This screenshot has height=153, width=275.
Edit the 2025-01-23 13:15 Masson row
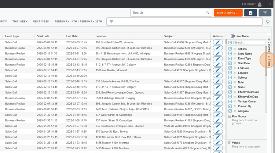point(218,143)
